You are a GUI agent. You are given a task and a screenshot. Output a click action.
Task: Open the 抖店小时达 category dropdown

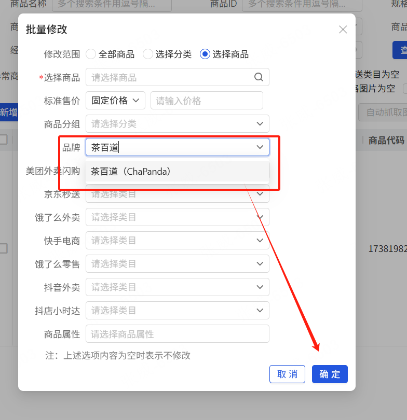click(178, 310)
